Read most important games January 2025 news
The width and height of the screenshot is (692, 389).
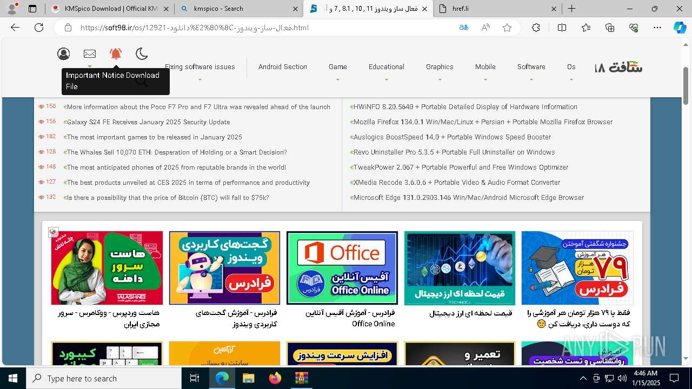[x=154, y=137]
